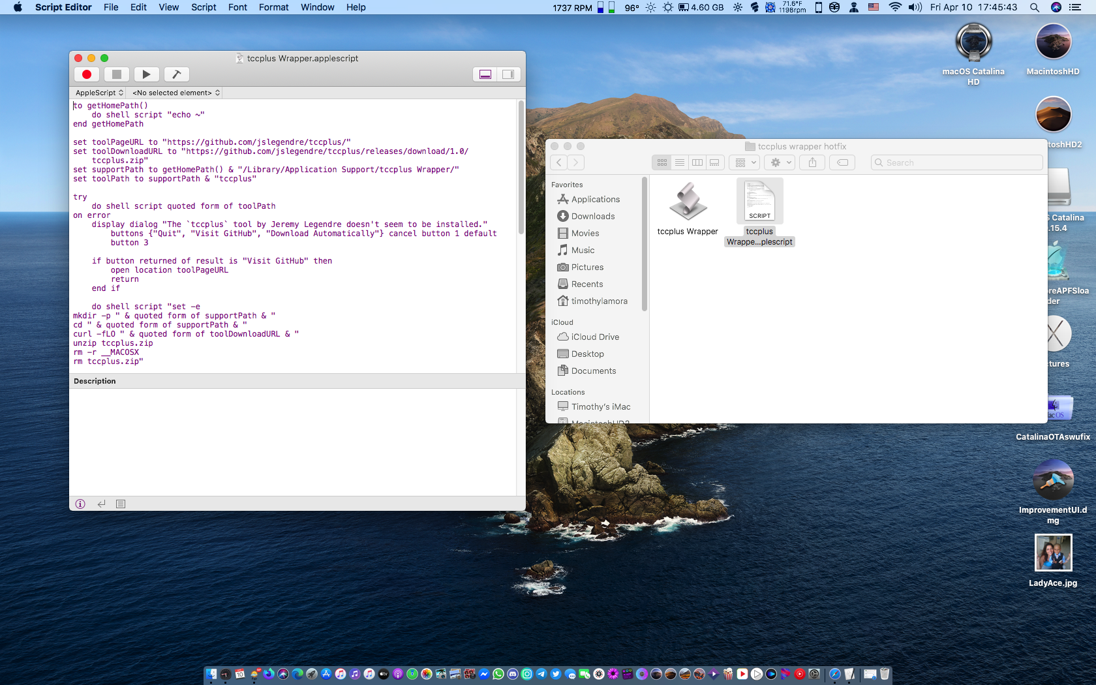1096x685 pixels.
Task: Open Siri from the menu bar
Action: coord(1056,7)
